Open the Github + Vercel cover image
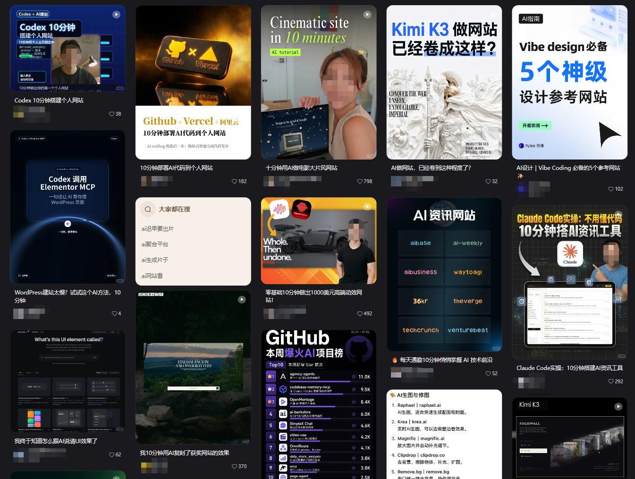 [x=193, y=83]
